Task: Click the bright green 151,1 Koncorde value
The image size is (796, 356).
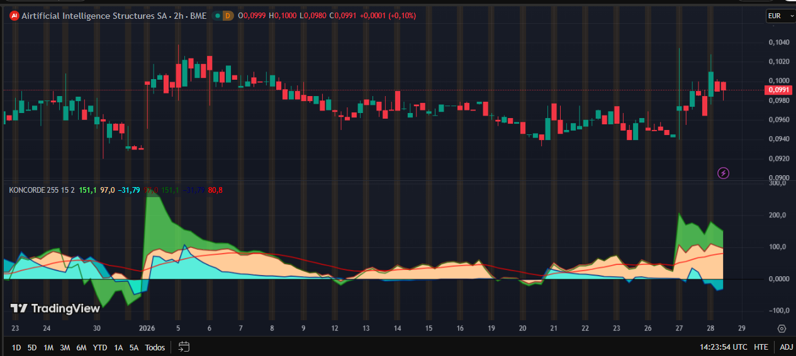Action: click(x=87, y=189)
